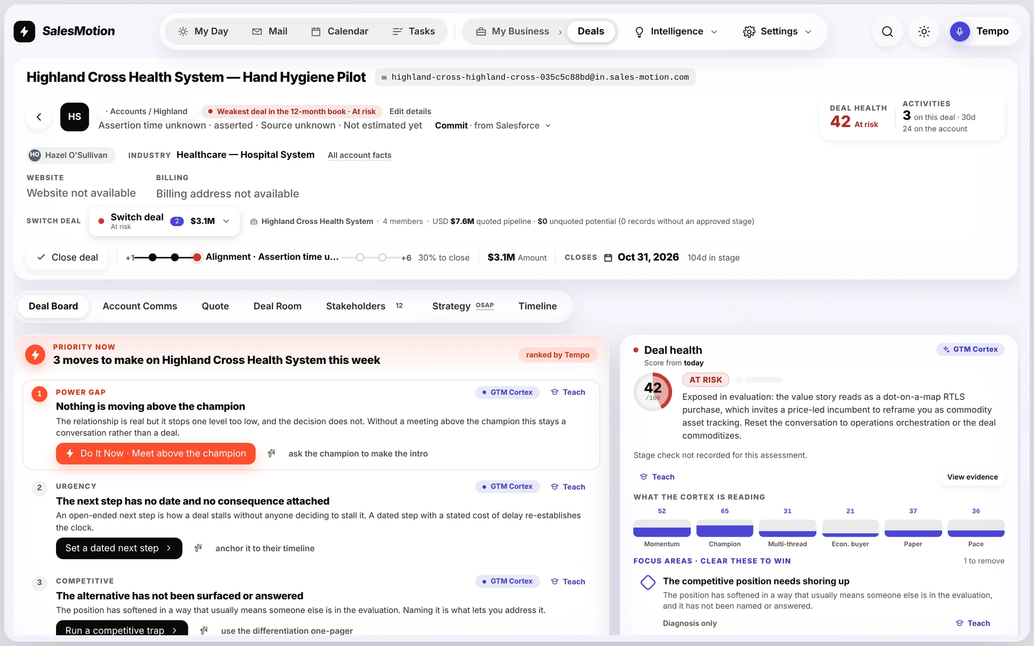Screen dimensions: 1034x646
Task: Click the icon before 'ask the champion to make the intro'
Action: pos(271,453)
